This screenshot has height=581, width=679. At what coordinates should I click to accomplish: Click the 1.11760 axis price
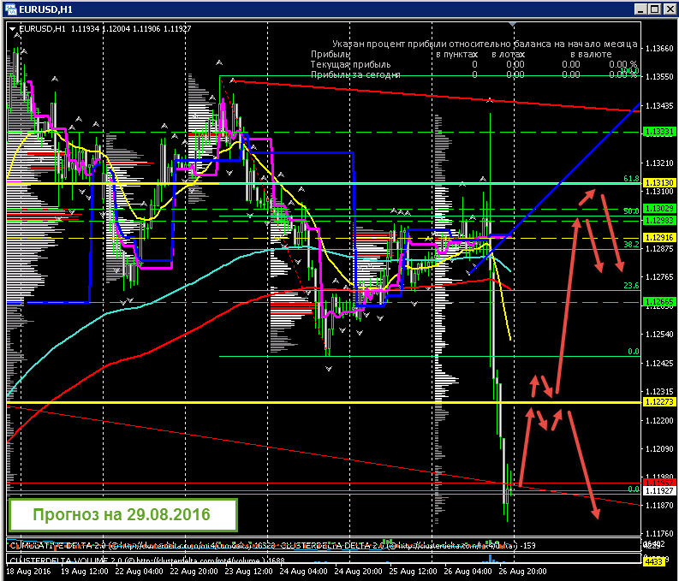pyautogui.click(x=659, y=534)
